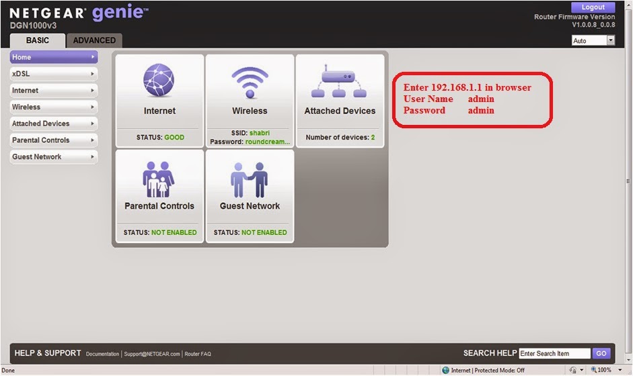Click the Logout button

click(593, 7)
